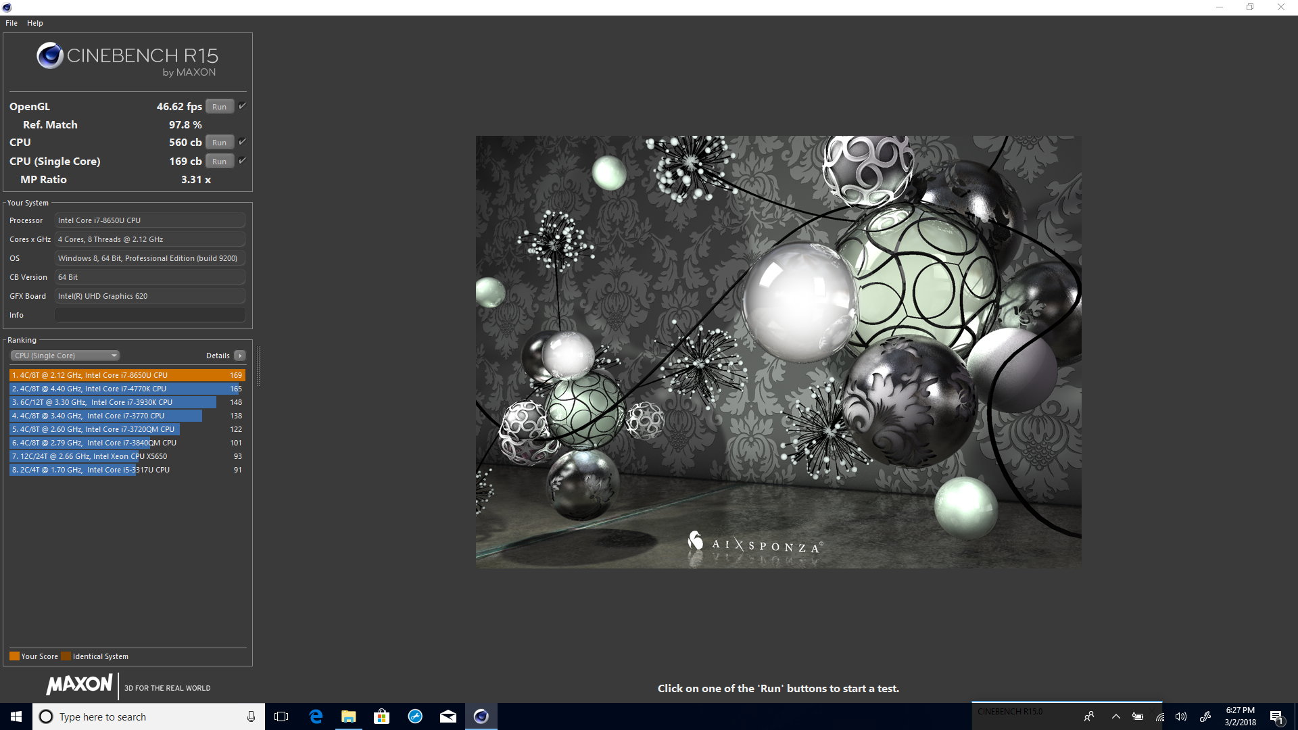Run the OpenGL benchmark
The height and width of the screenshot is (730, 1298).
(219, 107)
